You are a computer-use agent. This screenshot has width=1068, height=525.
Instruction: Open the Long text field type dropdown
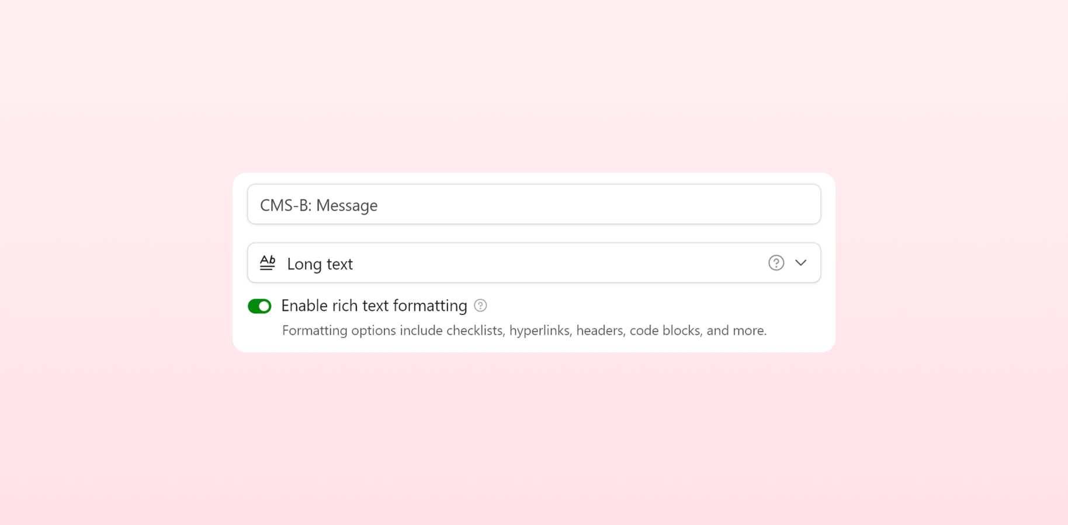pyautogui.click(x=534, y=263)
